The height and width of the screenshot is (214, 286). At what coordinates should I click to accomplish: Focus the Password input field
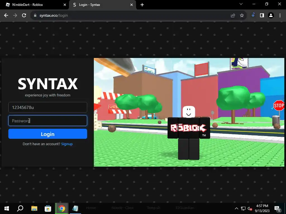47,121
